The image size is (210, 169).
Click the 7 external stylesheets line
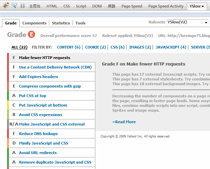[161, 79]
